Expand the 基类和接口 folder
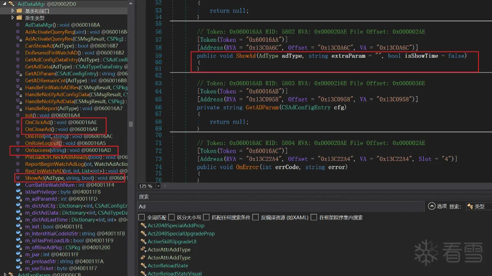The width and height of the screenshot is (492, 276). point(13,11)
